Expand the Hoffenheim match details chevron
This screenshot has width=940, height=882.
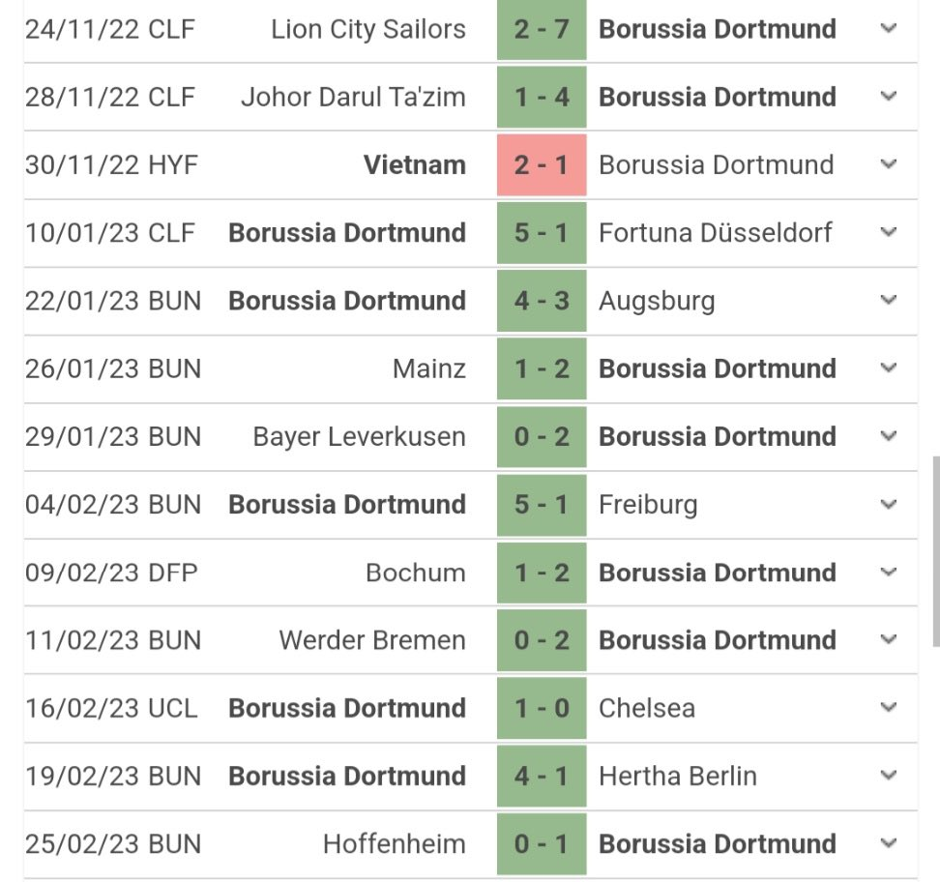pos(889,843)
